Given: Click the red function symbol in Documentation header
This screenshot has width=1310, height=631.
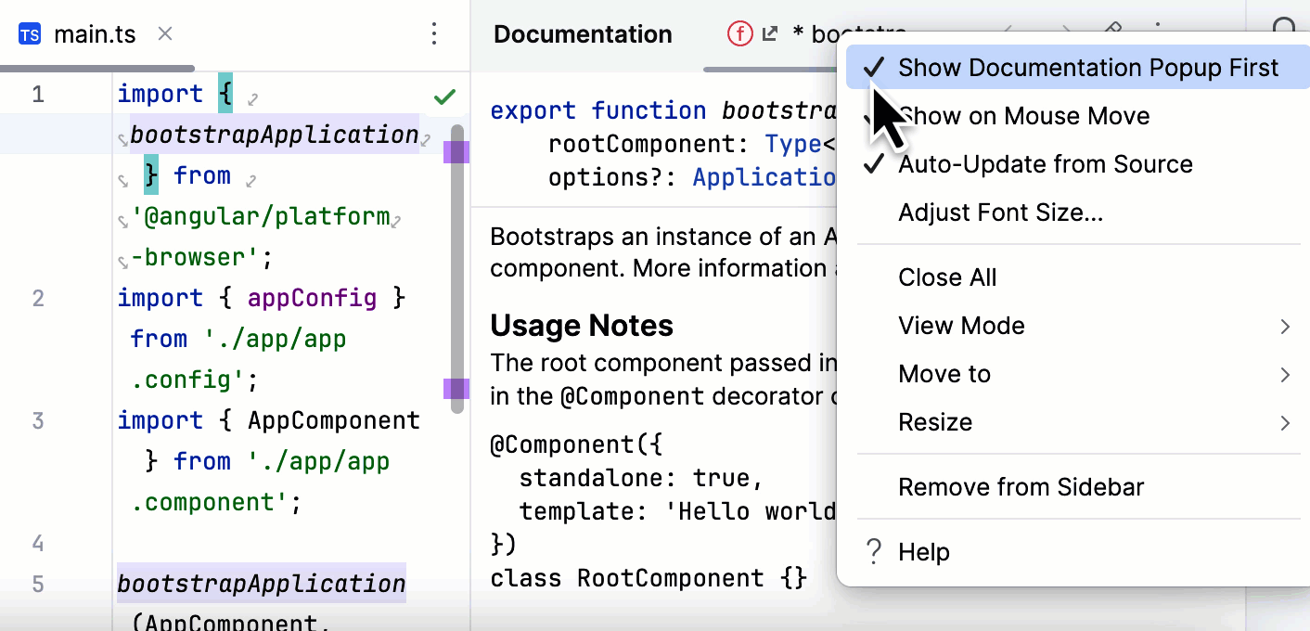Looking at the screenshot, I should coord(738,32).
